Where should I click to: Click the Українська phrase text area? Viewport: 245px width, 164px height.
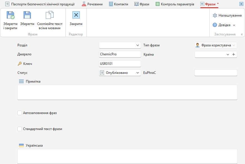point(127,156)
